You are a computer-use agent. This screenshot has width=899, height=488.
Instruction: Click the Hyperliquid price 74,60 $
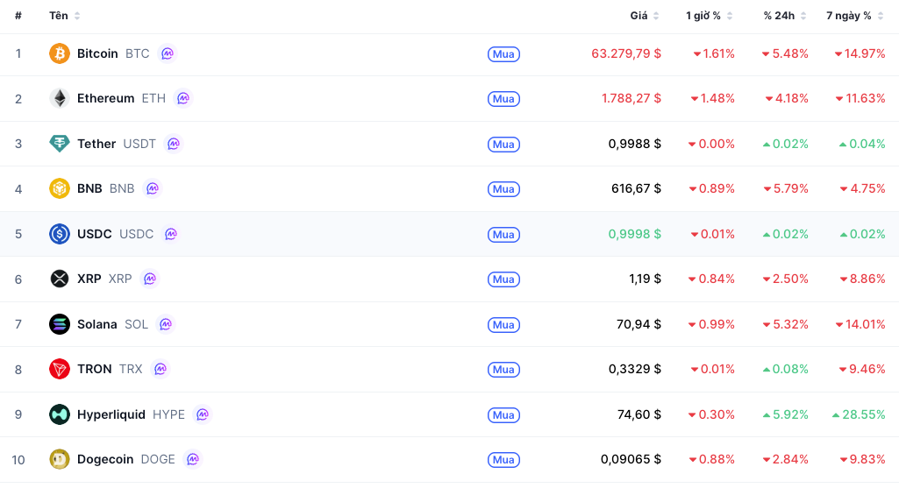(x=639, y=414)
